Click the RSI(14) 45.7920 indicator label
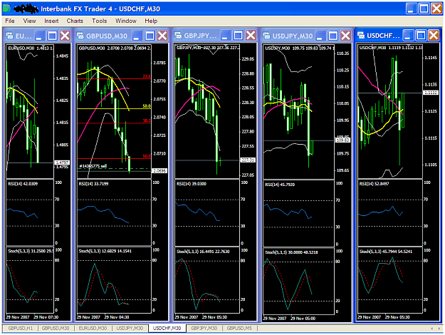 [280, 185]
